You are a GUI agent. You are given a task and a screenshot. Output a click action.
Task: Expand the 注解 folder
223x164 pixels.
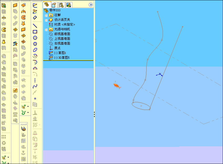(x=46, y=16)
